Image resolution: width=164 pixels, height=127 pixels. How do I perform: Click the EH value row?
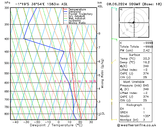136,109
